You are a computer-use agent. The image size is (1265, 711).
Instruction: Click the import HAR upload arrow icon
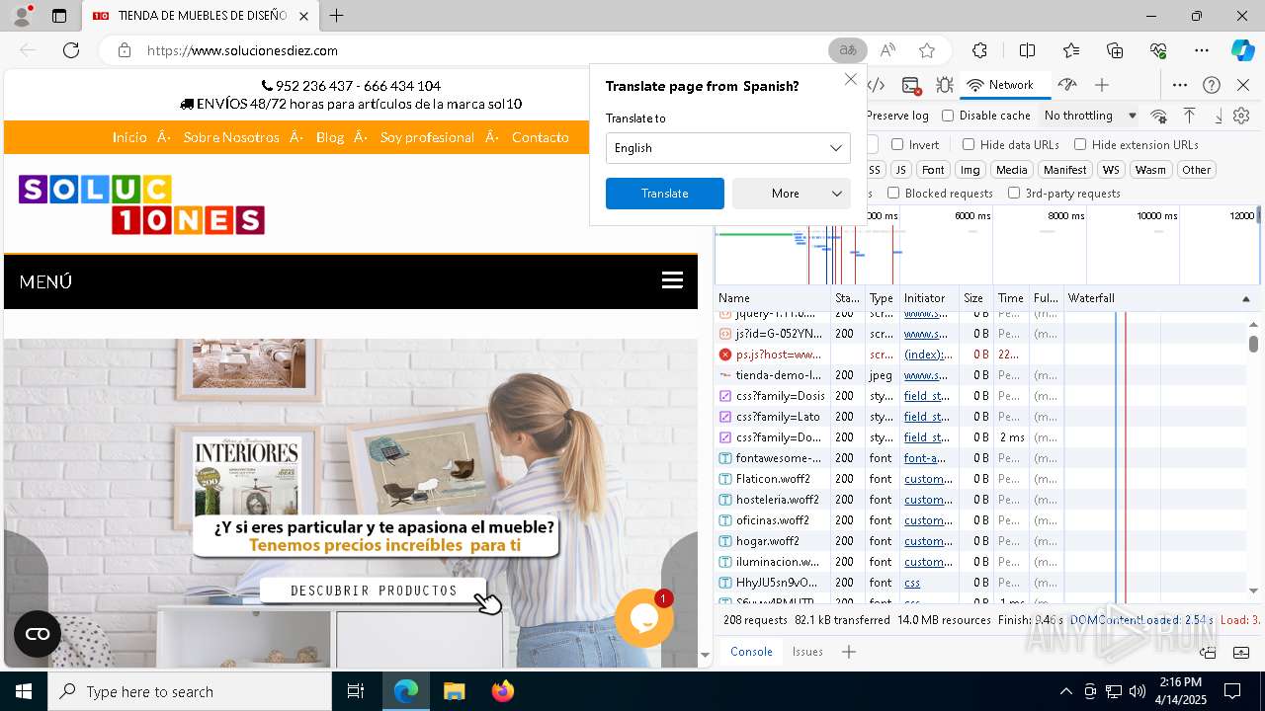tap(1189, 116)
